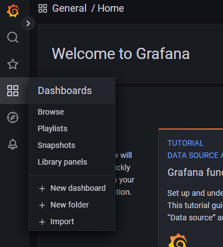The image size is (223, 247).
Task: Open the Alerting bell icon
Action: pos(13,144)
